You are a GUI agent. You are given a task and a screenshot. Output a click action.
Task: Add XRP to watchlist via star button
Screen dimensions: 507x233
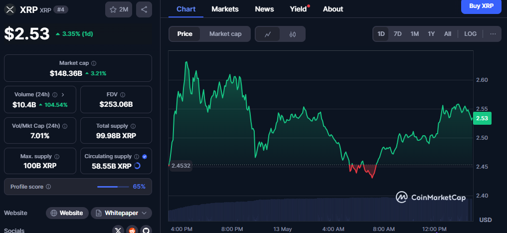pos(119,9)
